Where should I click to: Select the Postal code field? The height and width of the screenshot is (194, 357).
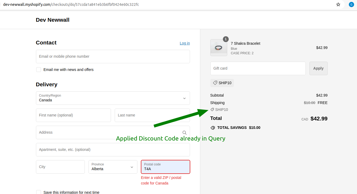165,167
